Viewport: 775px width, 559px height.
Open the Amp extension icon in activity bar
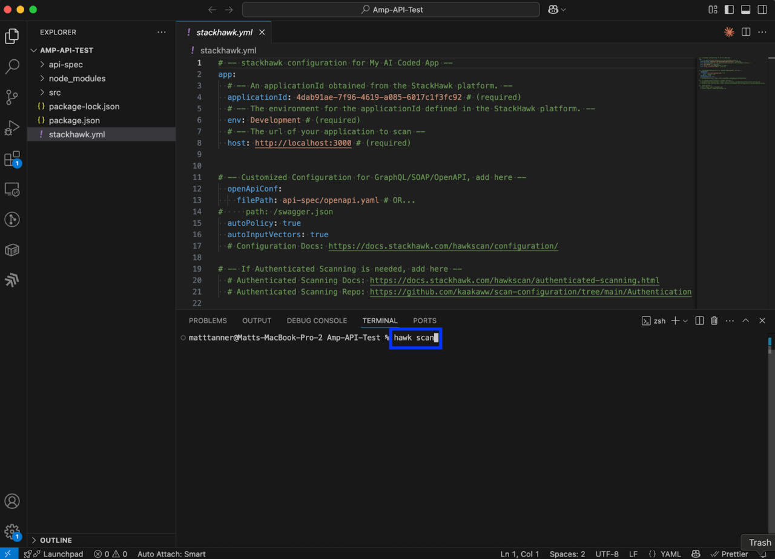point(12,280)
